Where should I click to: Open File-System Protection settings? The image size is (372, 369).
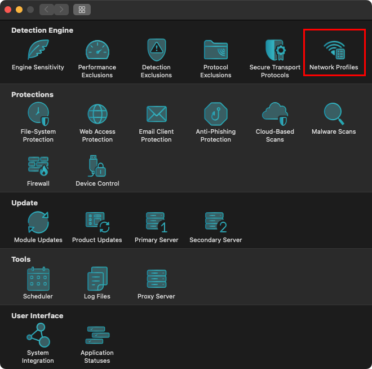(x=38, y=115)
